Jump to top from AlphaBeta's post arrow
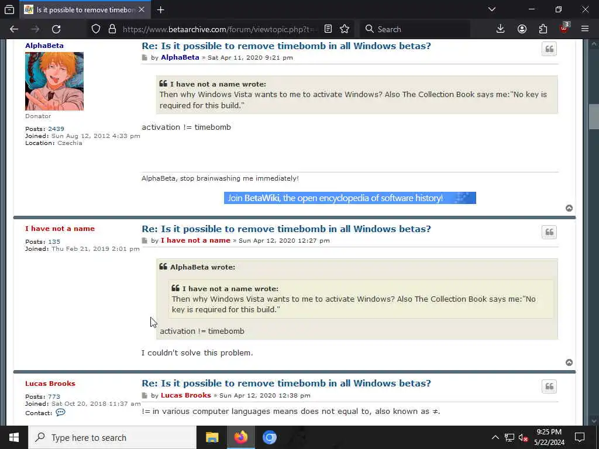 tap(569, 208)
